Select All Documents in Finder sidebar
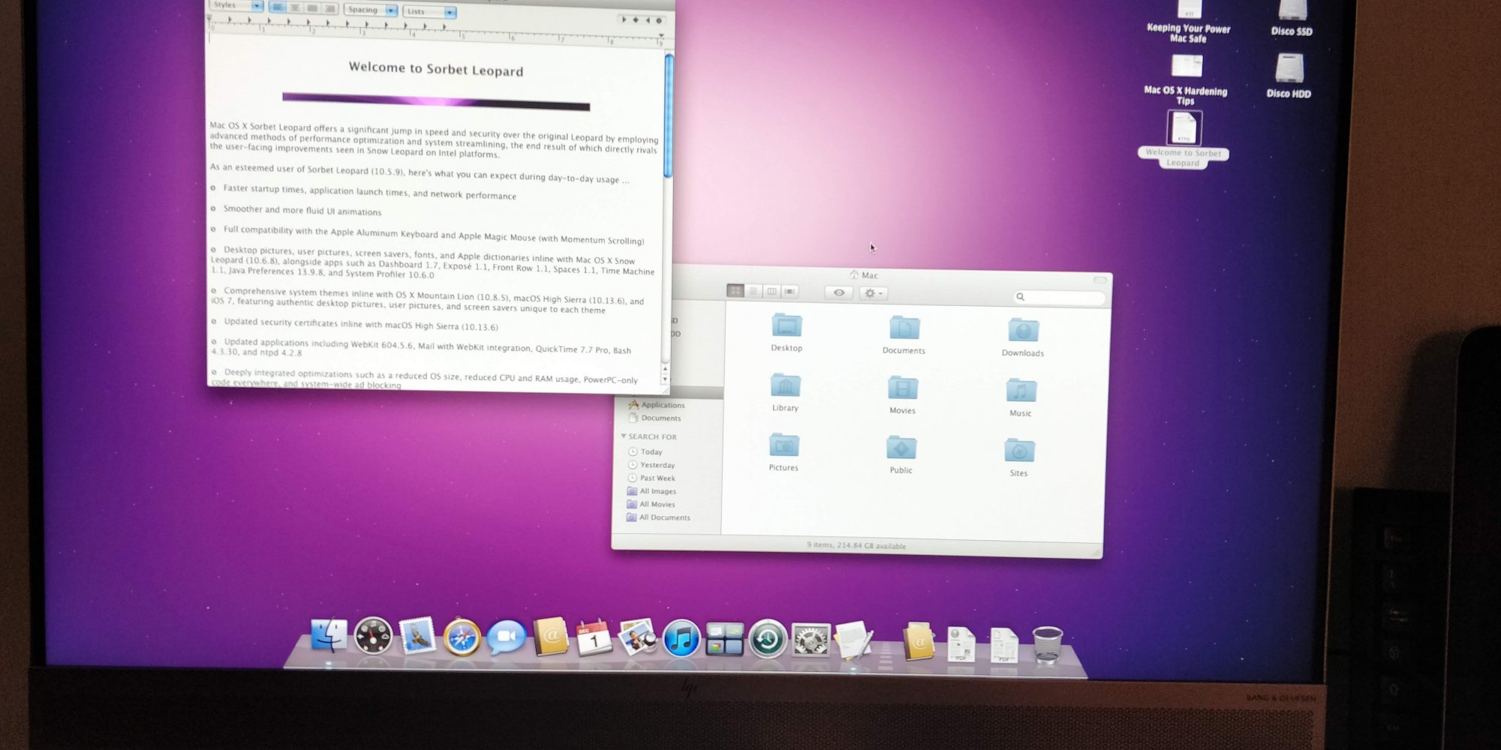1501x750 pixels. point(658,517)
